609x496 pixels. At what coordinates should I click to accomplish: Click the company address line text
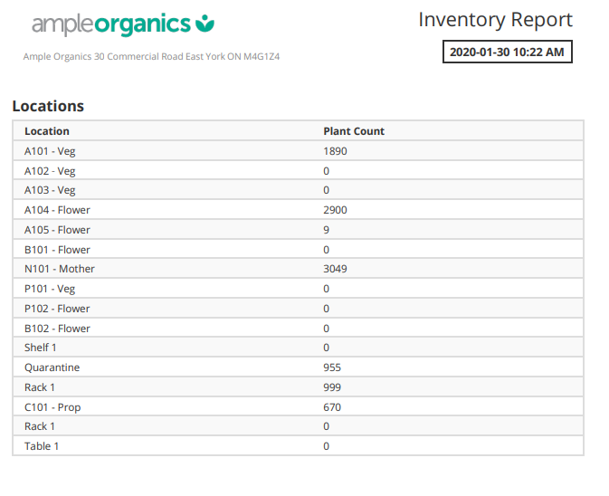coord(152,57)
